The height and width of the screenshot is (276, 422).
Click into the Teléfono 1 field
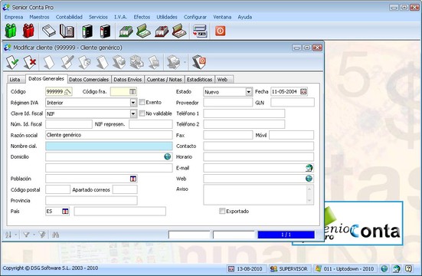(x=244, y=113)
